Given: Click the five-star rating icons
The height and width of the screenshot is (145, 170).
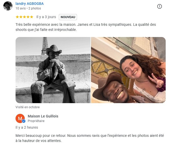Looking at the screenshot, I should [24, 17].
